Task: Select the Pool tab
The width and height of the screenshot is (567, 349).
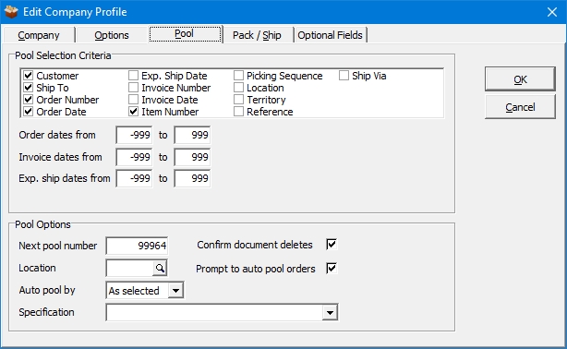Action: point(185,34)
